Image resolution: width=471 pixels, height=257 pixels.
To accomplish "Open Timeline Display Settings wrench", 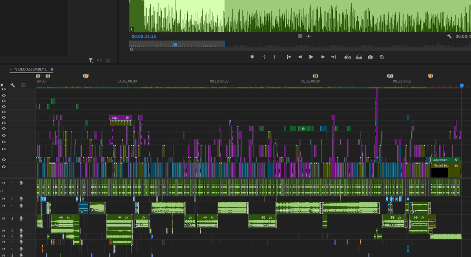I will [13, 85].
